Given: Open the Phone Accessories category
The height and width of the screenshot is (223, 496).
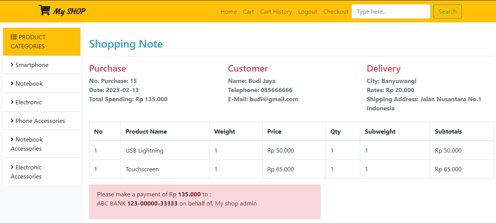Looking at the screenshot, I should pos(40,121).
